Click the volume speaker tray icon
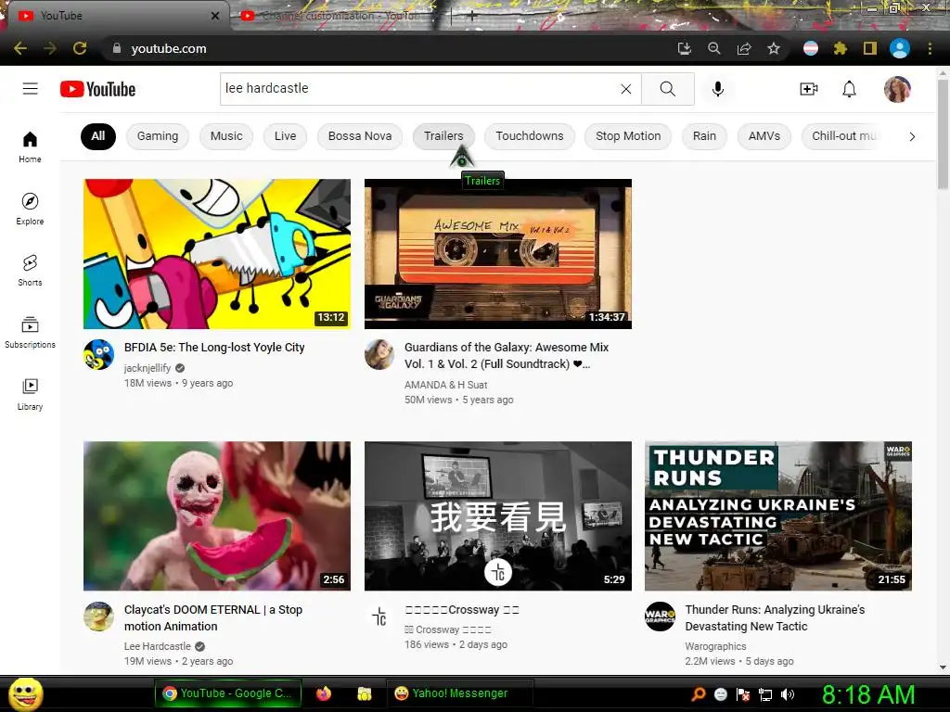This screenshot has width=950, height=712. (x=788, y=695)
